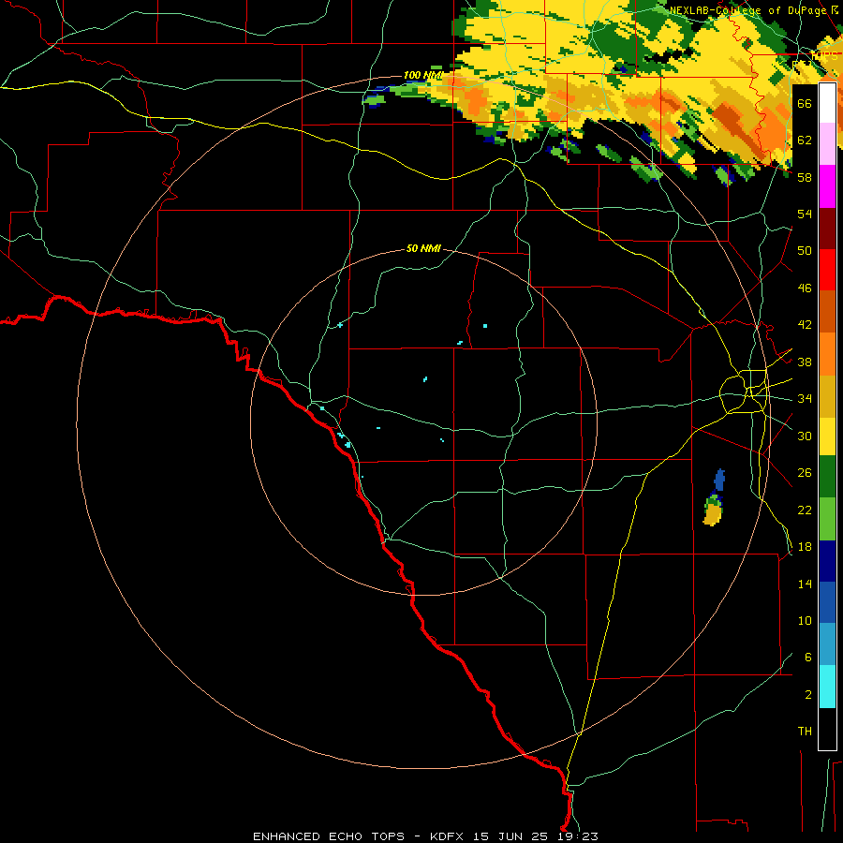Click the legend value "62"
The image size is (843, 843).
click(805, 140)
